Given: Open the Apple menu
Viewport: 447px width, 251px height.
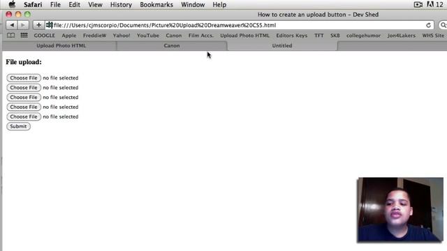Looking at the screenshot, I should point(12,4).
